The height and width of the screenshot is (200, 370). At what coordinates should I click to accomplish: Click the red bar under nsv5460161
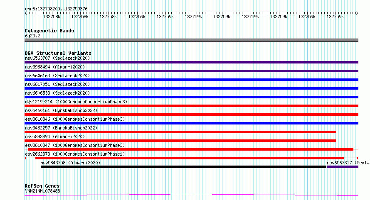[x=191, y=115]
